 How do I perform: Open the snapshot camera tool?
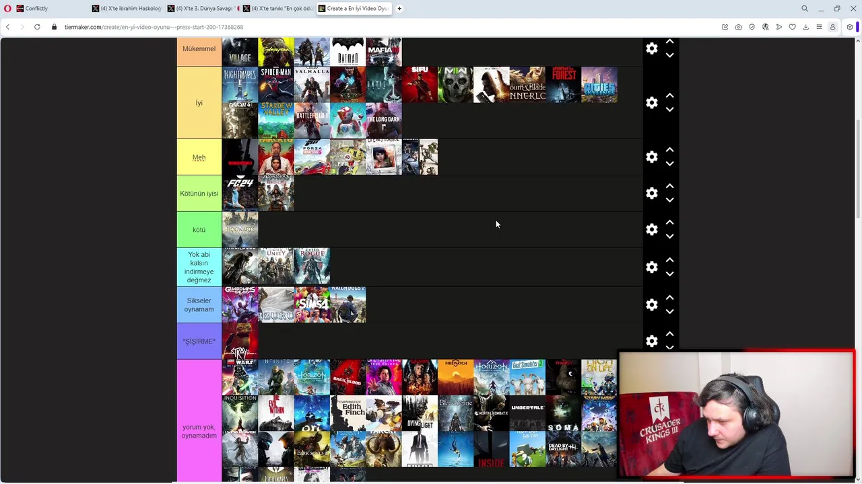[x=739, y=27]
